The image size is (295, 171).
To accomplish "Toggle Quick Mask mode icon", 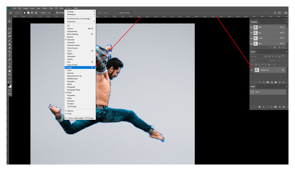I will (10, 90).
